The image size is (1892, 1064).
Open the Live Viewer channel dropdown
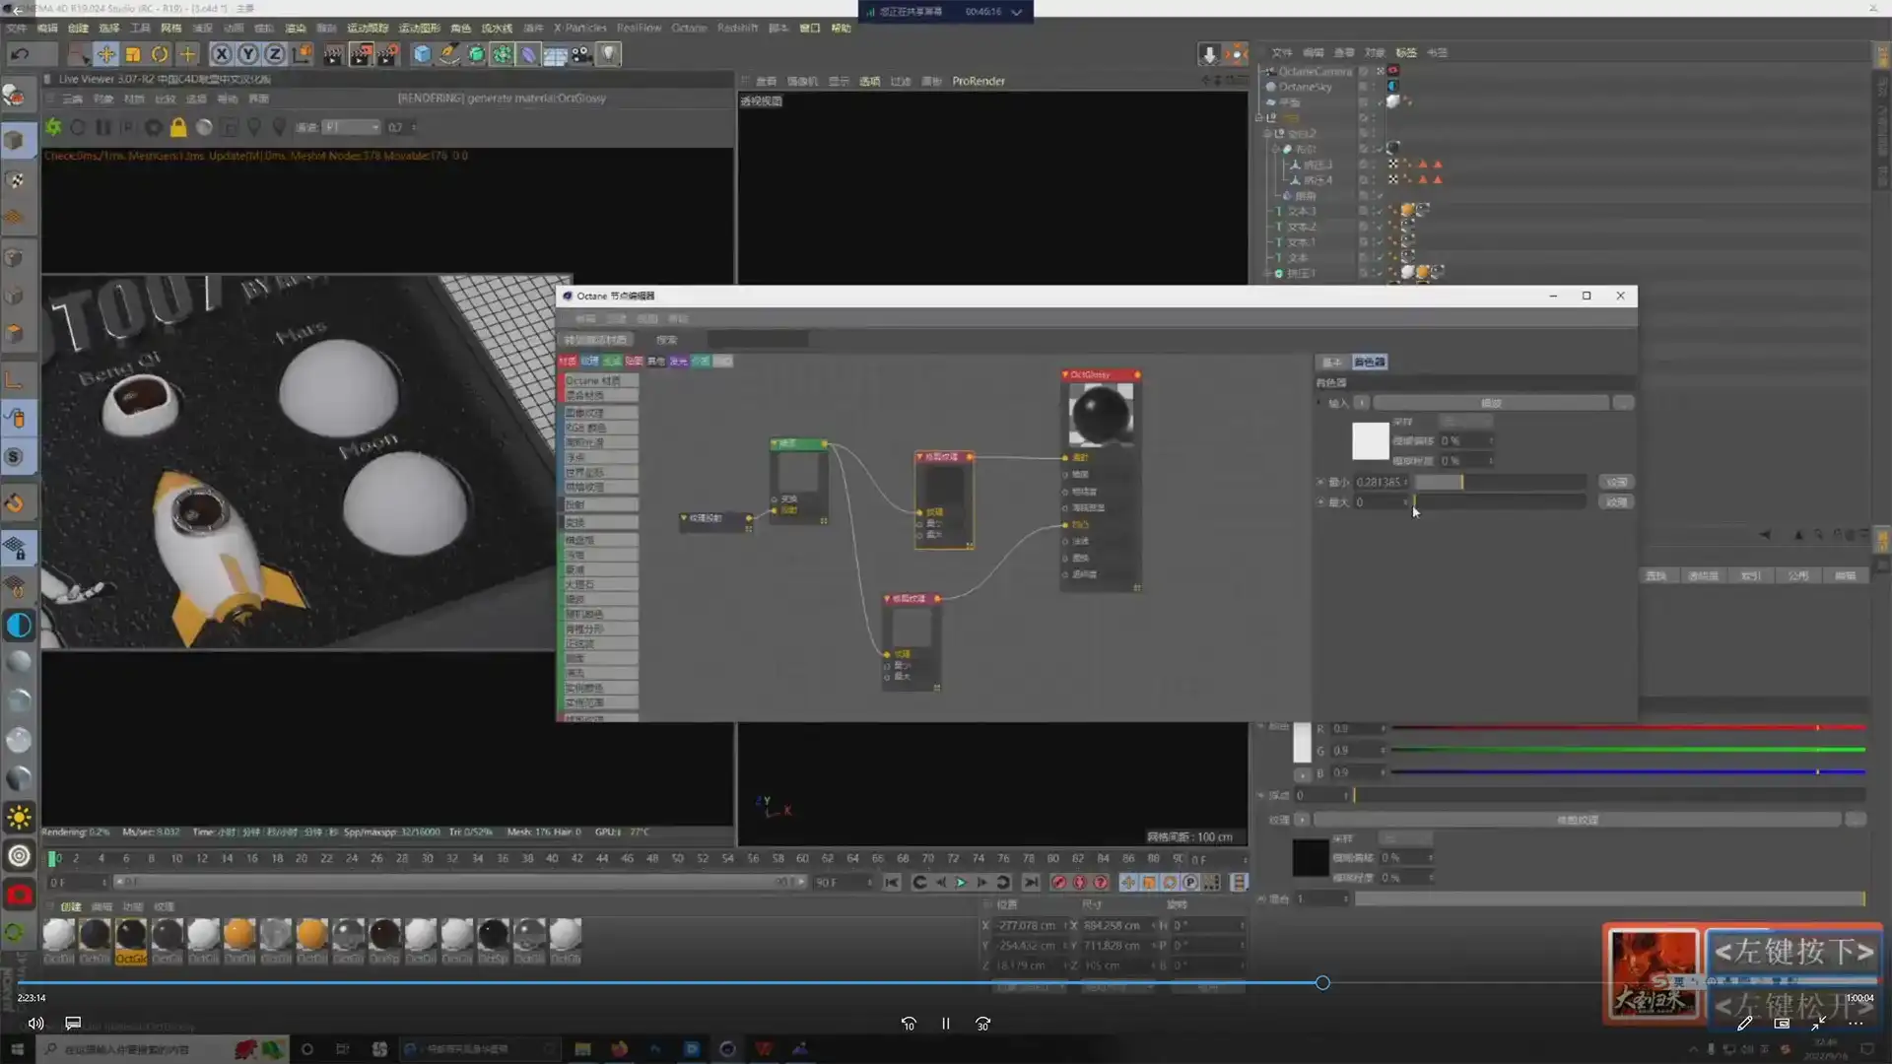coord(352,127)
